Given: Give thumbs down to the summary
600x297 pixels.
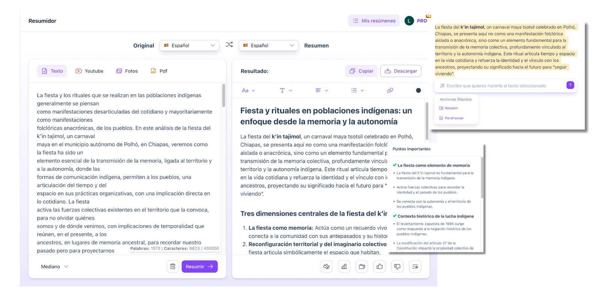Looking at the screenshot, I should (x=397, y=267).
